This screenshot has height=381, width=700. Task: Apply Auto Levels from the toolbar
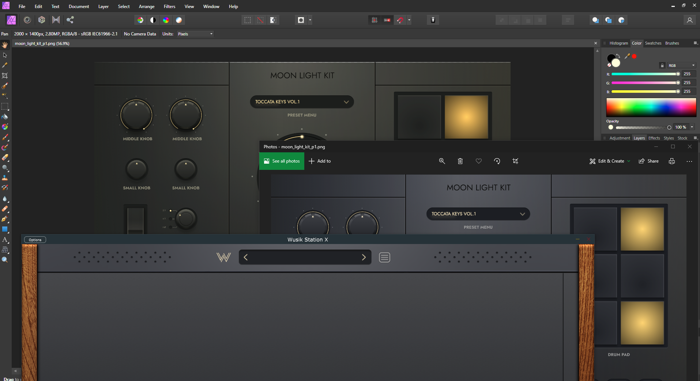[140, 20]
